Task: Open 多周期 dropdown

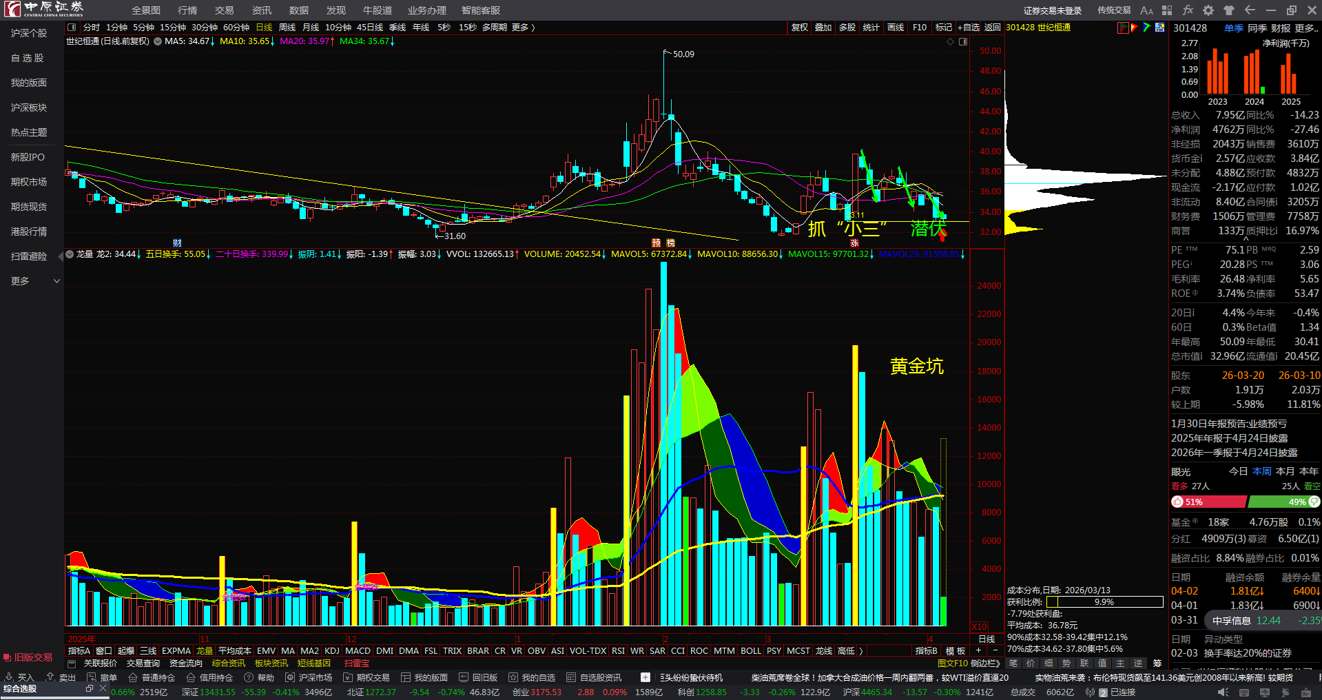Action: [x=495, y=28]
